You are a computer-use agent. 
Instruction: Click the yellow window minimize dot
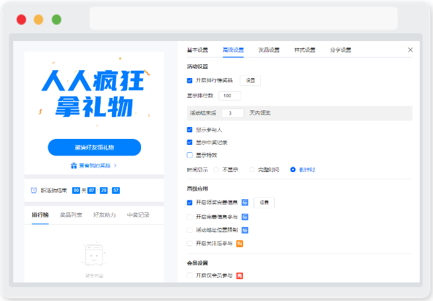pos(38,20)
